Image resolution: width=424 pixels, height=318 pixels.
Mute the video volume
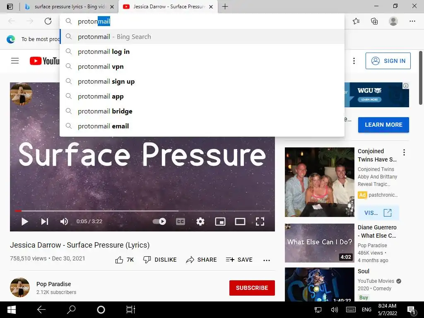point(64,222)
